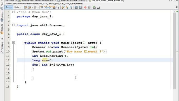This screenshot has height=101, width=179.
Task: Switch to Source view
Action: point(9,7)
